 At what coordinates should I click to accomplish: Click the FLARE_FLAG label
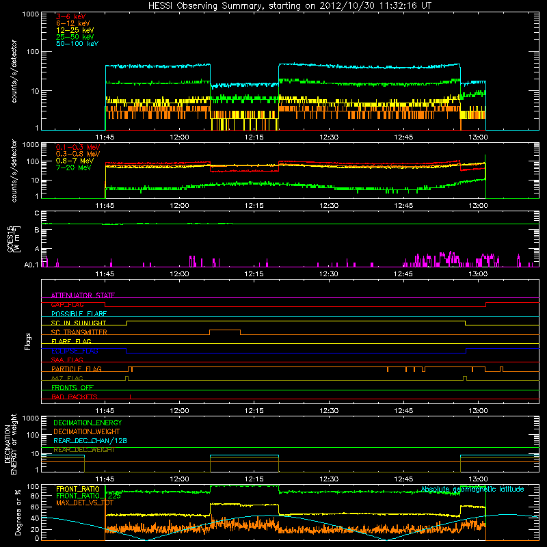pos(71,341)
